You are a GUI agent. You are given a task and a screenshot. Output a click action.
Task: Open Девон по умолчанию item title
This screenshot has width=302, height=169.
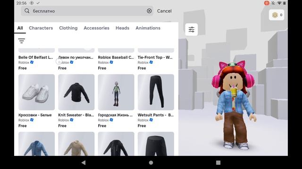pos(75,57)
